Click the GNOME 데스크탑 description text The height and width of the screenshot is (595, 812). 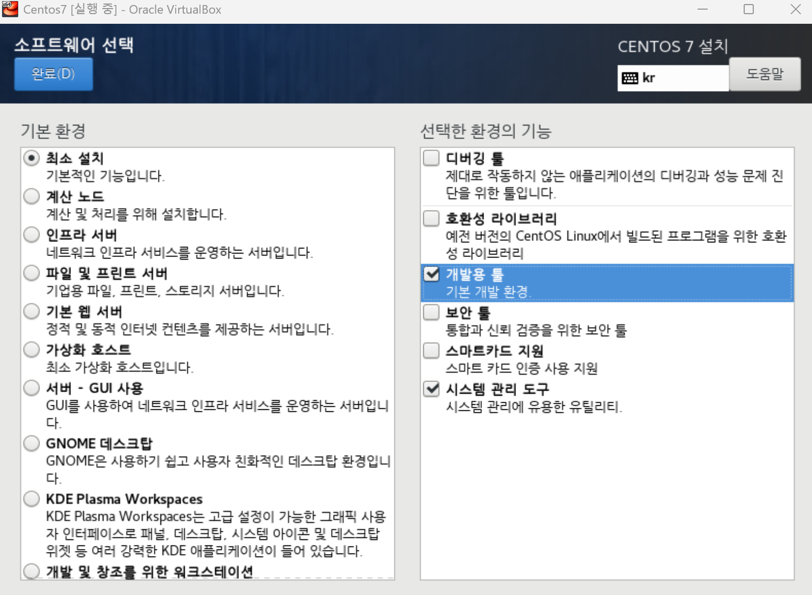[218, 470]
